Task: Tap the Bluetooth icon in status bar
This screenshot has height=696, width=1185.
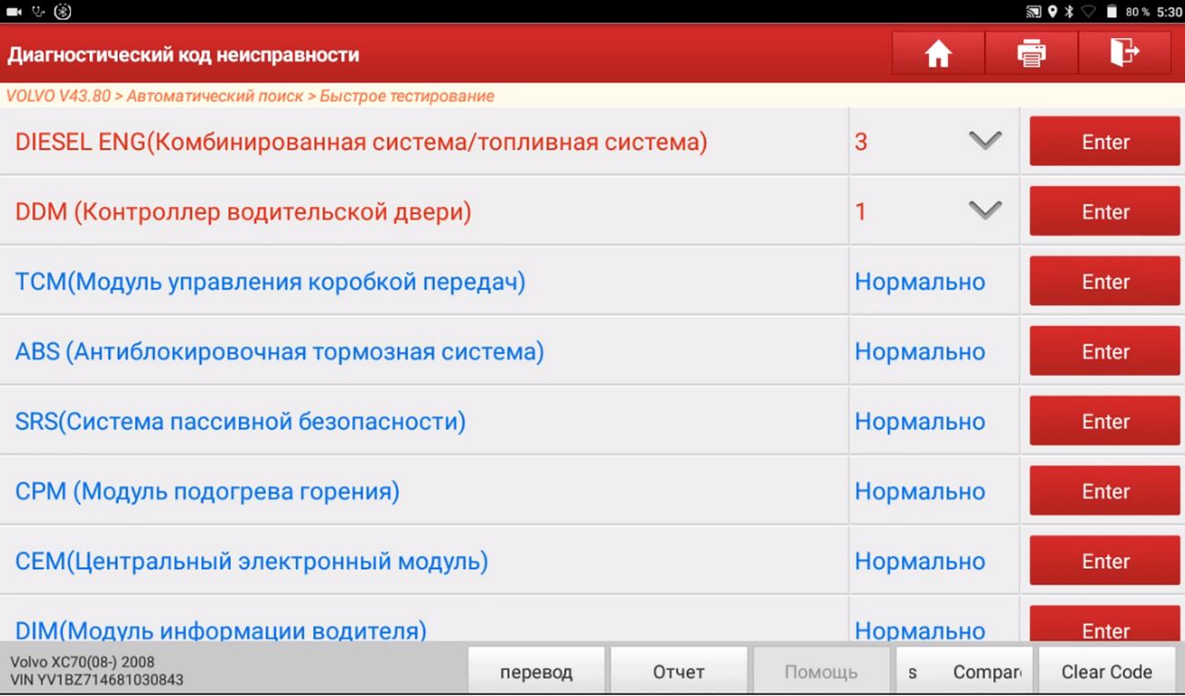Action: click(1069, 12)
